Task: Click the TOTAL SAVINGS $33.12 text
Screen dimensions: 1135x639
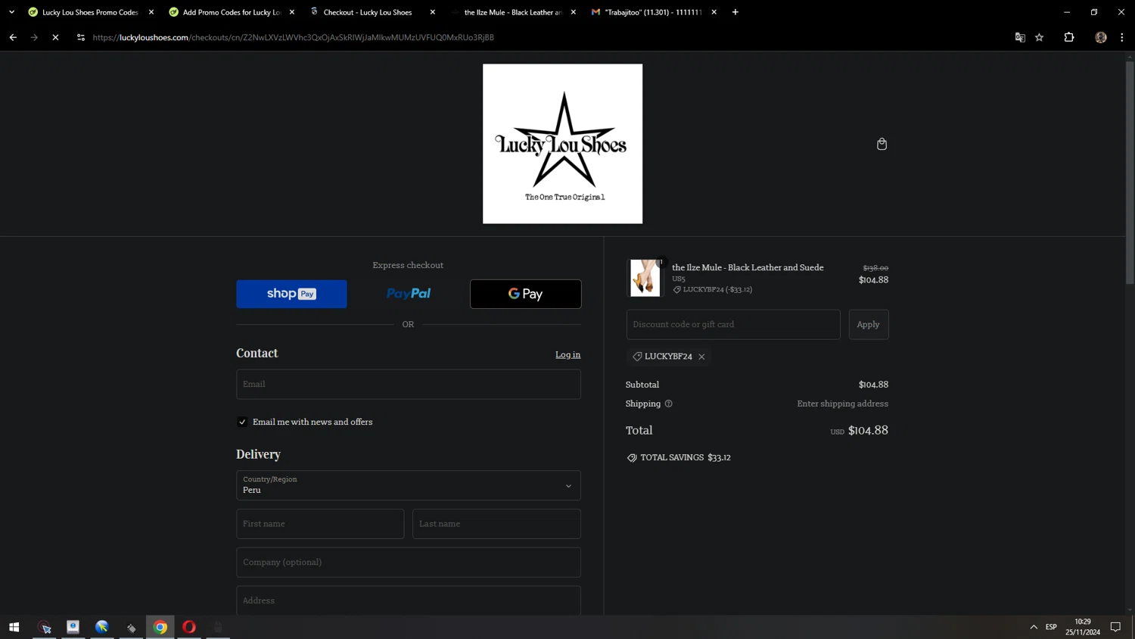Action: pyautogui.click(x=686, y=457)
